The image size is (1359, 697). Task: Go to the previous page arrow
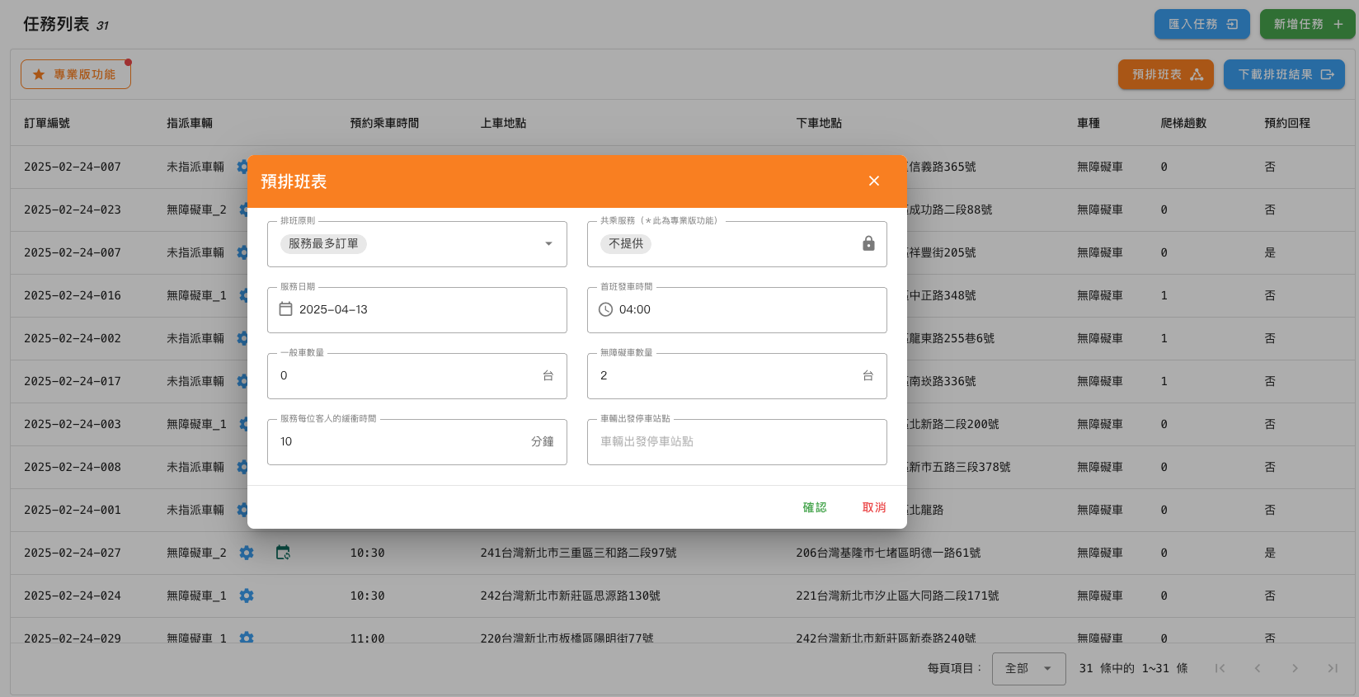pos(1258,668)
